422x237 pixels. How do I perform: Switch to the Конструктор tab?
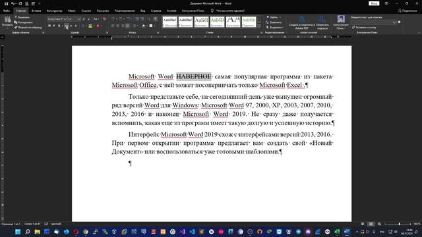(x=54, y=11)
